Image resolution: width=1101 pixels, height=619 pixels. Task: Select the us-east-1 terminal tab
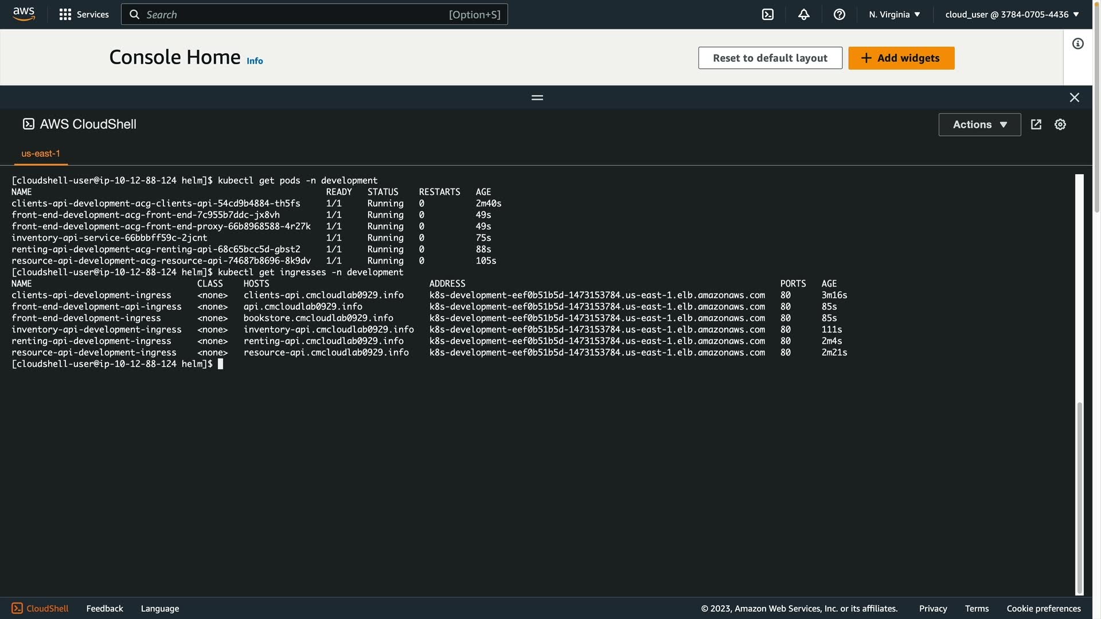pyautogui.click(x=41, y=154)
